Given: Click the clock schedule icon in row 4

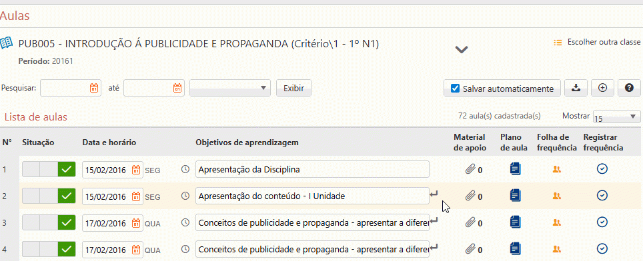Looking at the screenshot, I should click(x=185, y=248).
